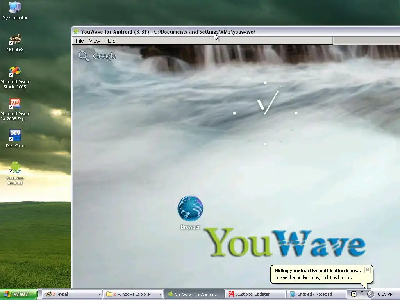
Task: Open the View menu in YouWave
Action: [95, 41]
